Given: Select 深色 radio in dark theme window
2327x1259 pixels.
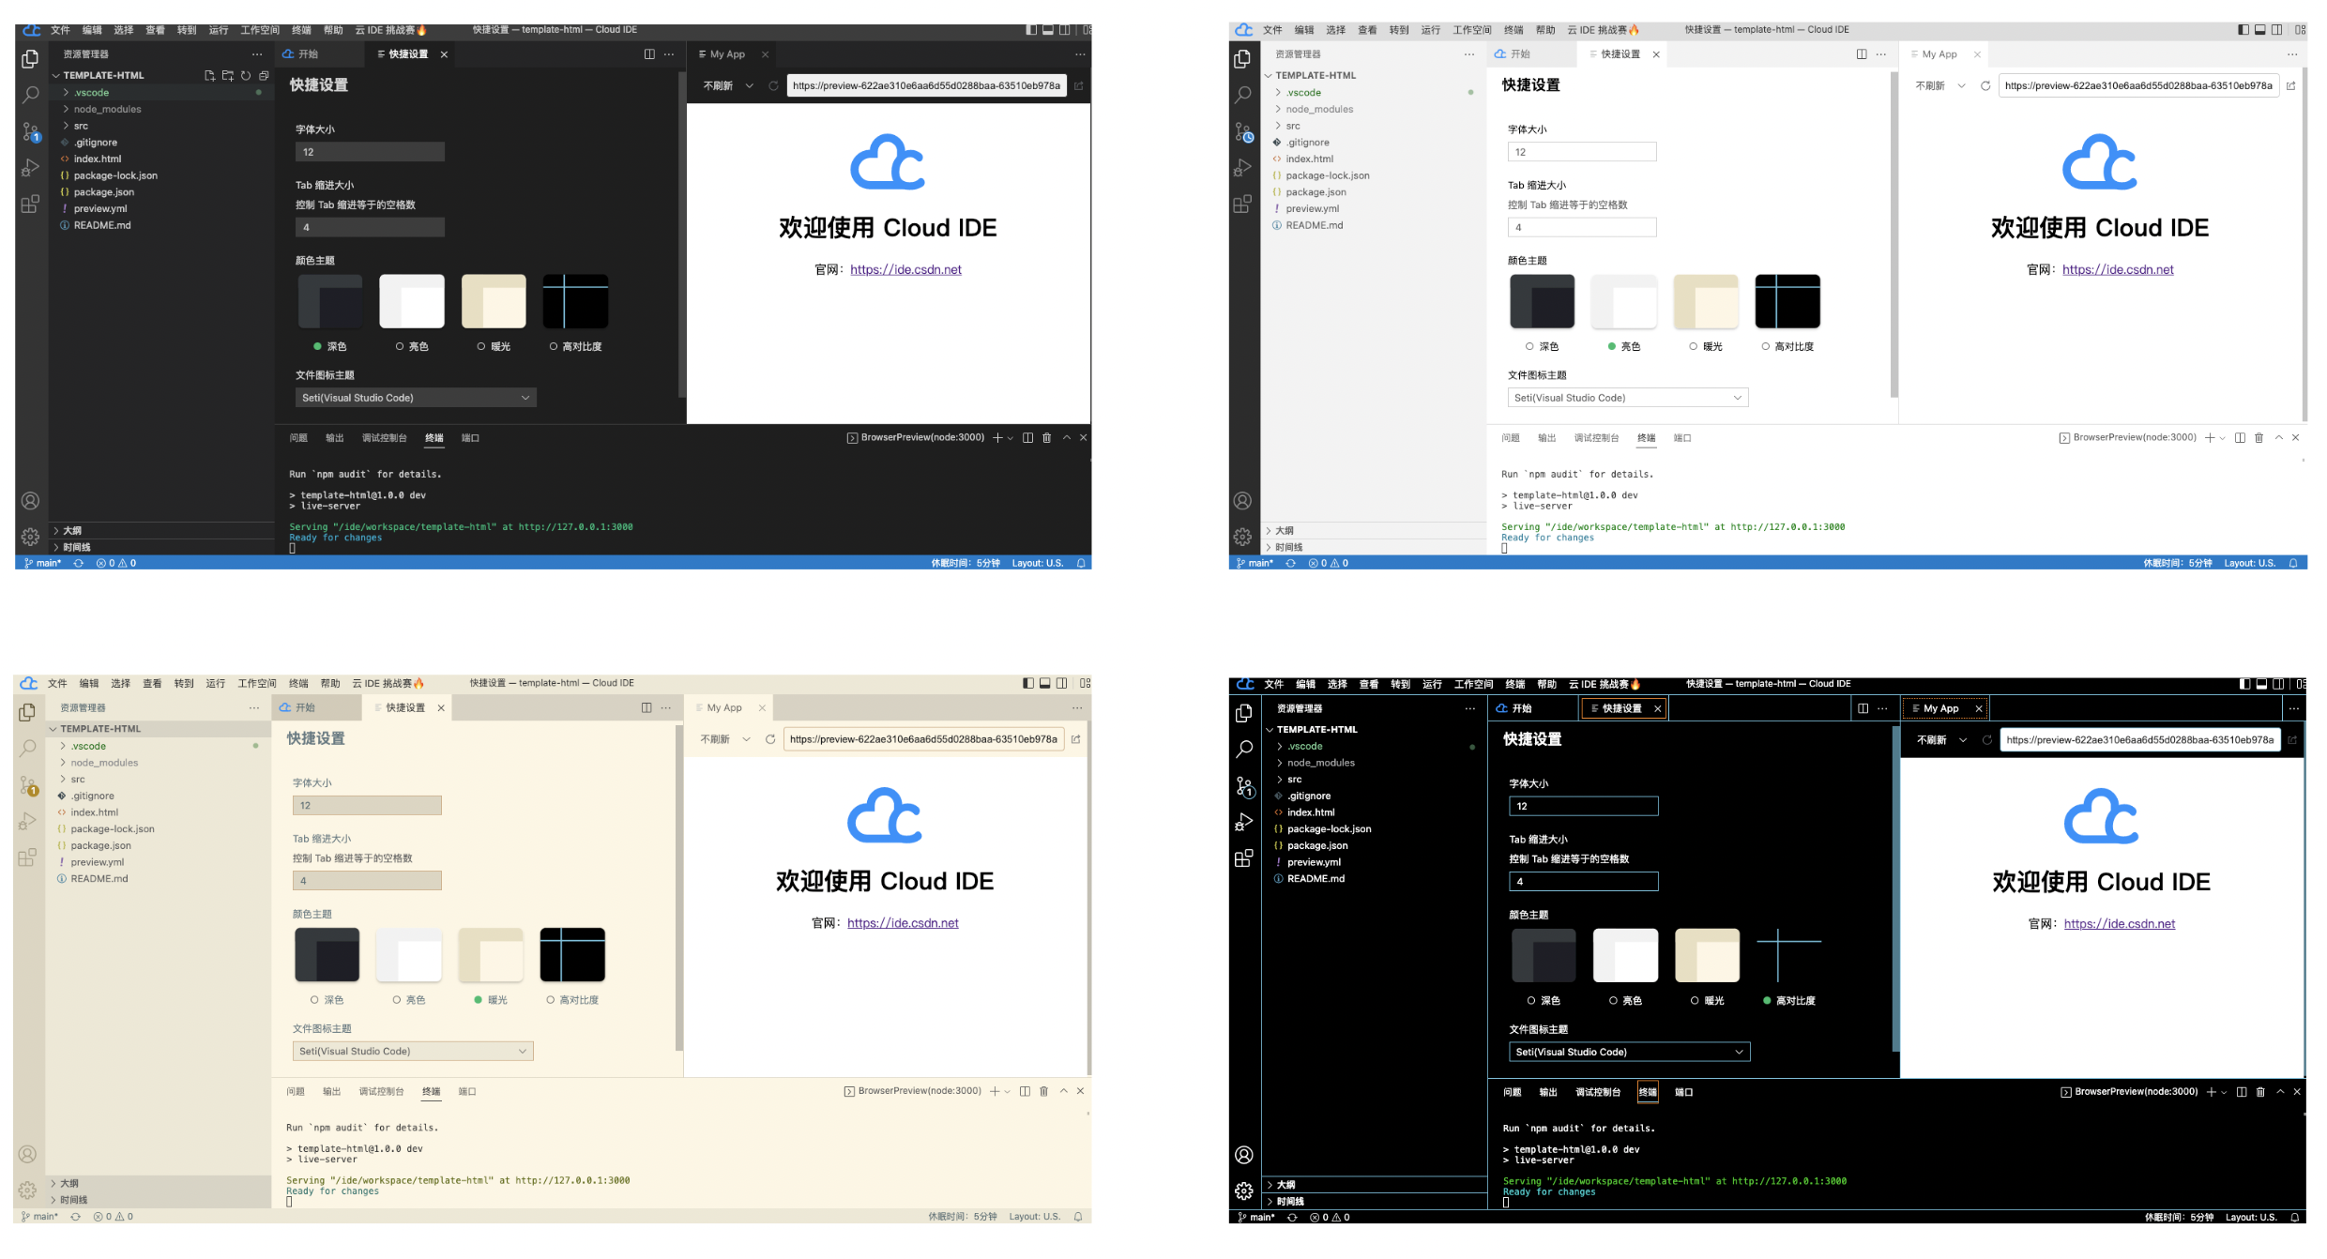Looking at the screenshot, I should (318, 347).
